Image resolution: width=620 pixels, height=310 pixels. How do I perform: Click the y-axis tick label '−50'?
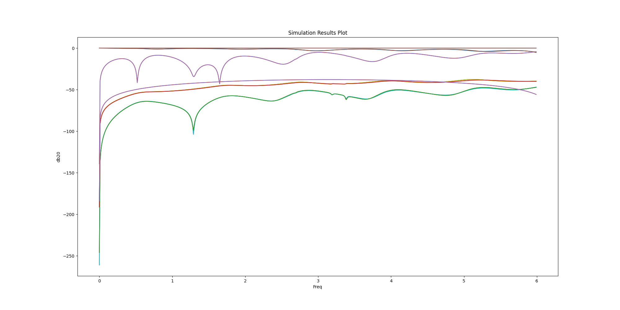click(x=70, y=90)
